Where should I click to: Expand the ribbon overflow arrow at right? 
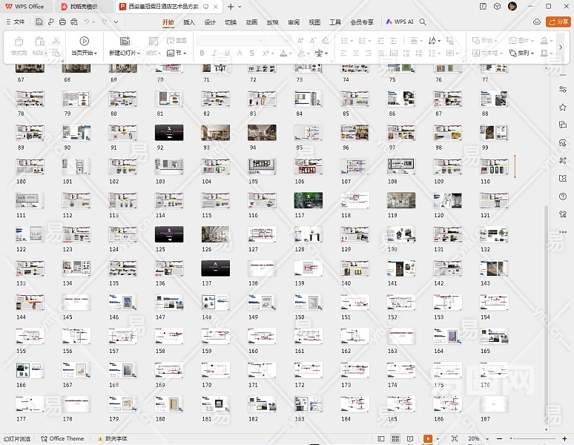point(560,47)
